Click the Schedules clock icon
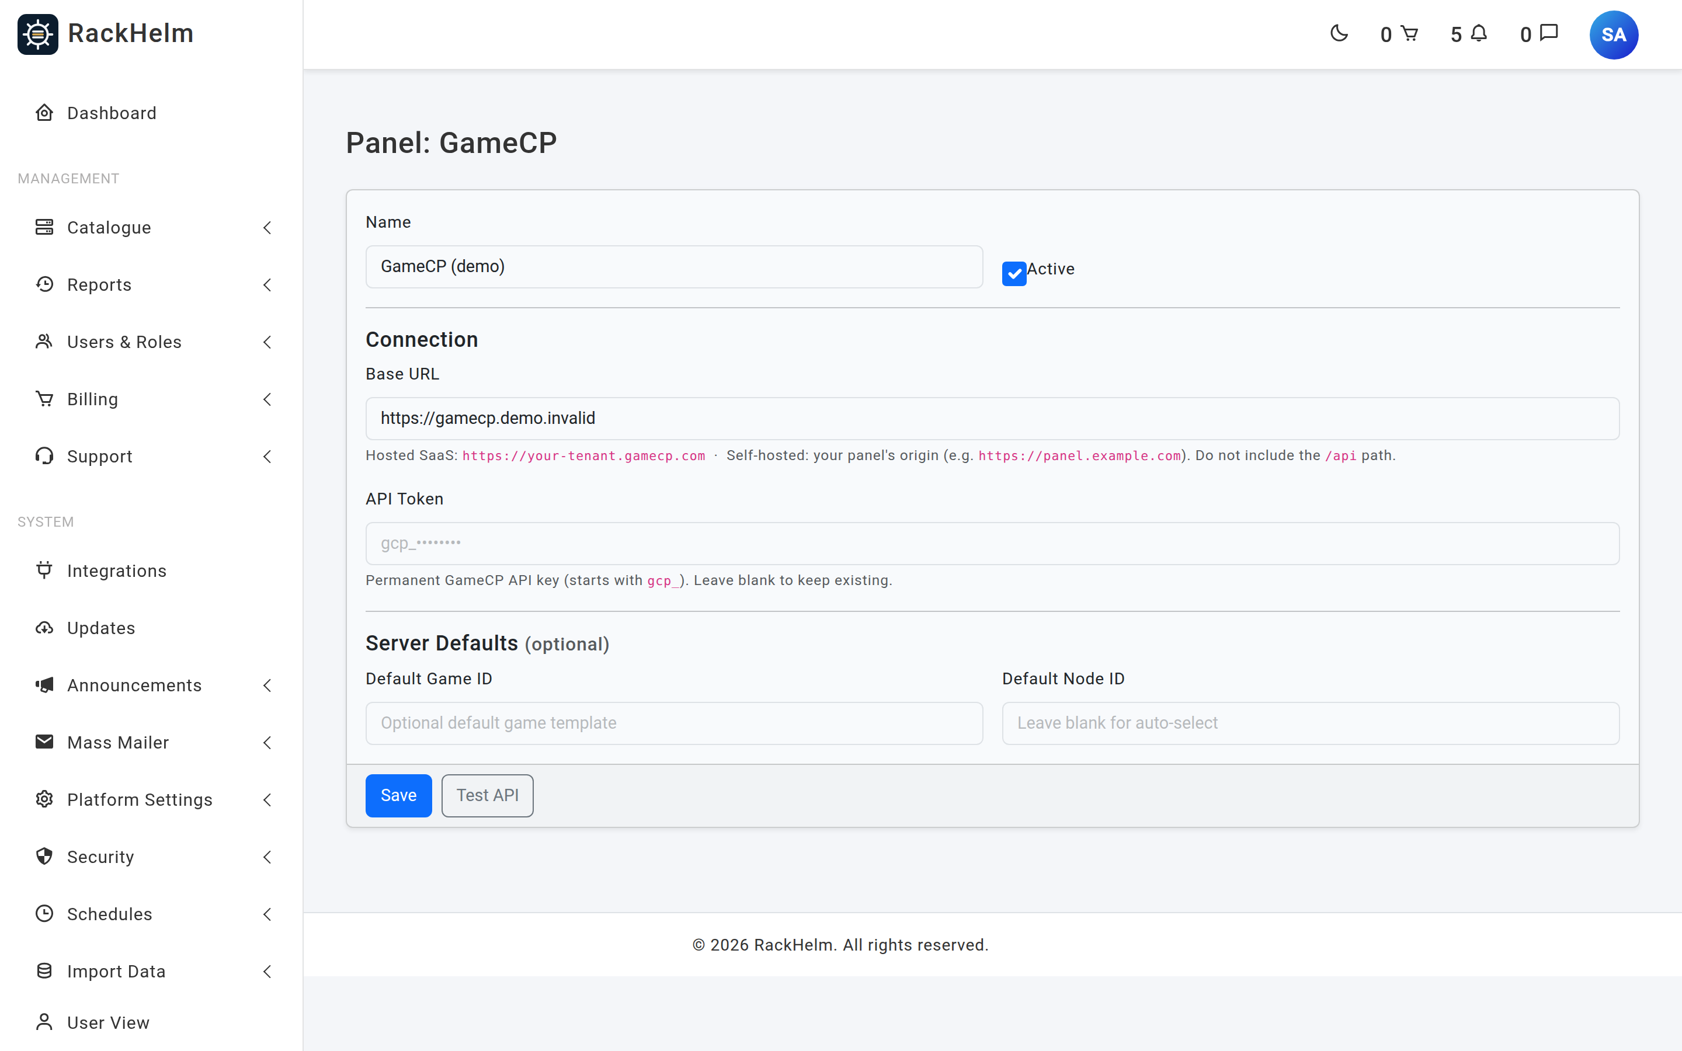 44,913
